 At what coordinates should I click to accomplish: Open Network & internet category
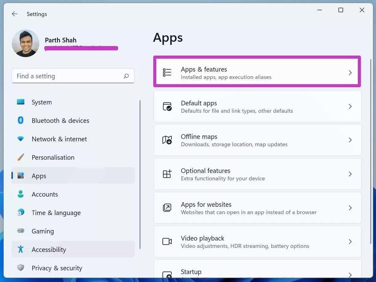tap(73, 139)
